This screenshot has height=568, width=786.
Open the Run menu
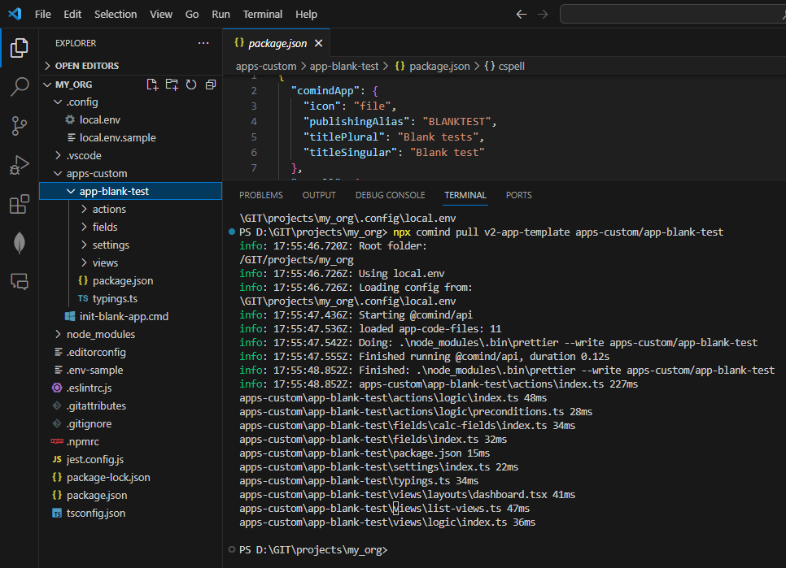pos(221,14)
